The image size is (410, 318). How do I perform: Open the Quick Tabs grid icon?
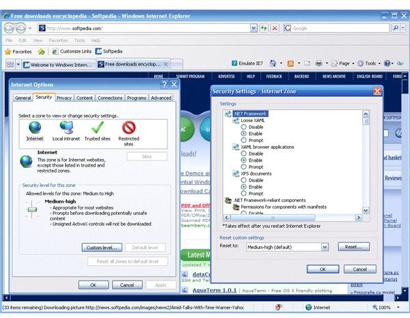[x=10, y=64]
